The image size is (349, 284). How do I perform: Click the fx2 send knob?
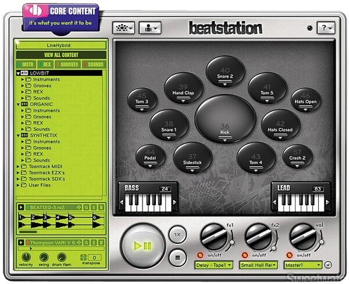pos(258,237)
